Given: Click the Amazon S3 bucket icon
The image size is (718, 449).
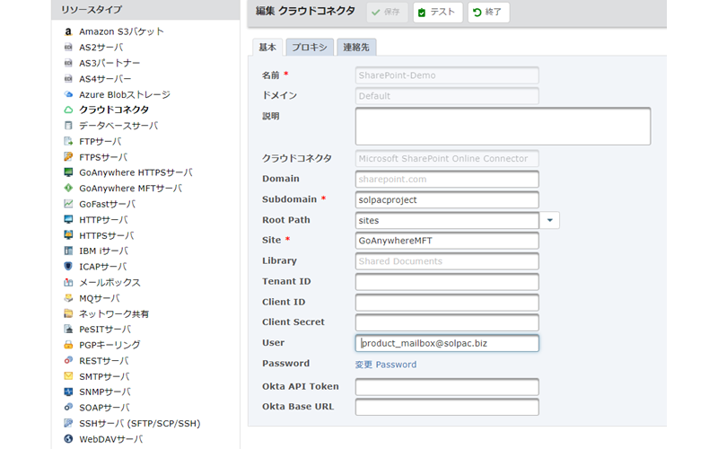Looking at the screenshot, I should [68, 31].
